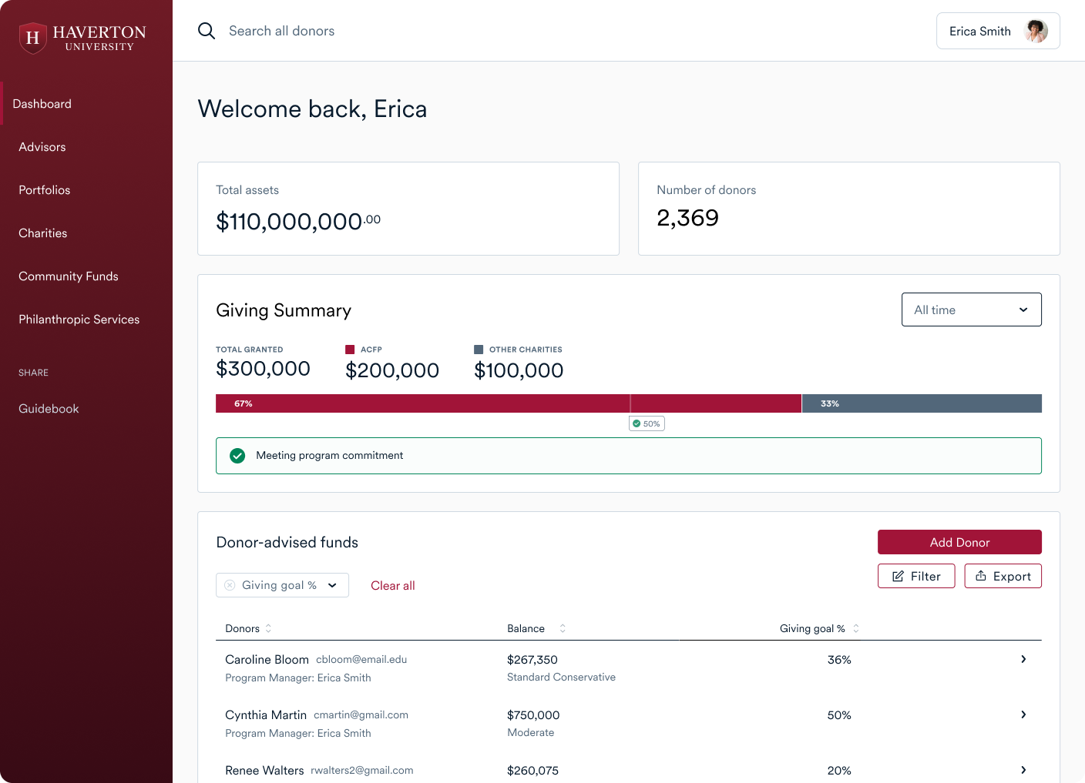
Task: Open Caroline Bloom's detail row chevron
Action: click(x=1023, y=659)
